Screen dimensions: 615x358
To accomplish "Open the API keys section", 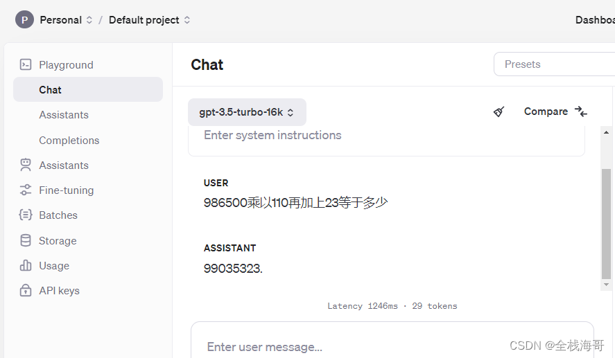I will click(x=59, y=291).
